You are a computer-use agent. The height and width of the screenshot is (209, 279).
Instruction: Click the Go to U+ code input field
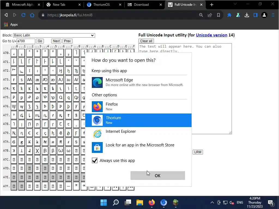pyautogui.click(x=26, y=41)
